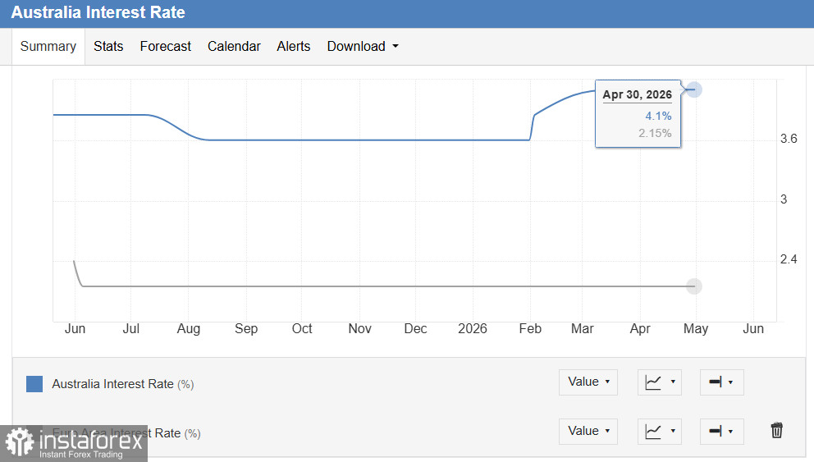The image size is (814, 462).
Task: Click the InstaForex logo watermark
Action: tap(74, 443)
